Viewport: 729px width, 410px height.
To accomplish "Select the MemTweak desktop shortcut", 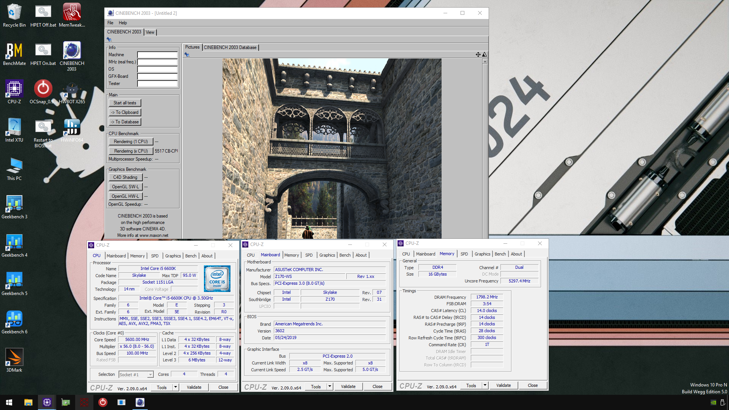I will (72, 15).
